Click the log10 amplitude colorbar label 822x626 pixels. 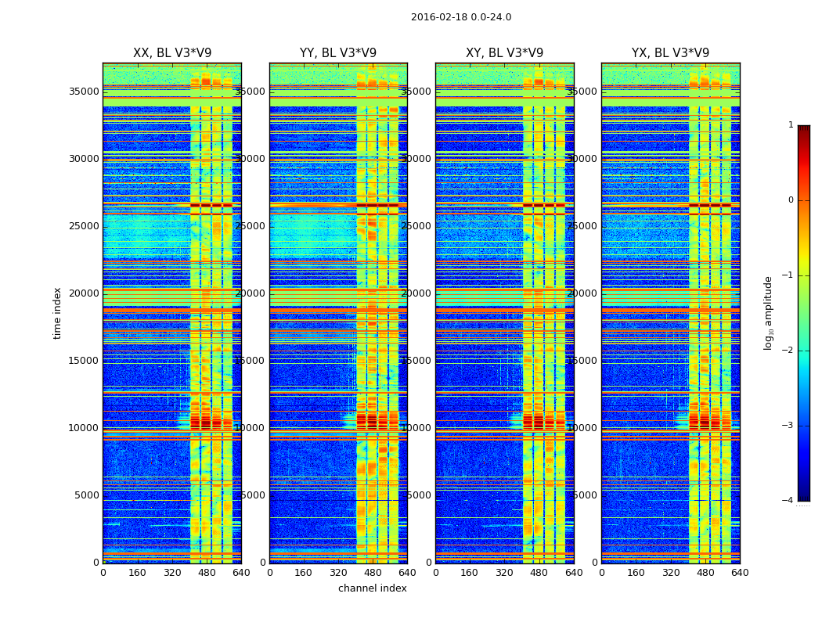tap(768, 313)
